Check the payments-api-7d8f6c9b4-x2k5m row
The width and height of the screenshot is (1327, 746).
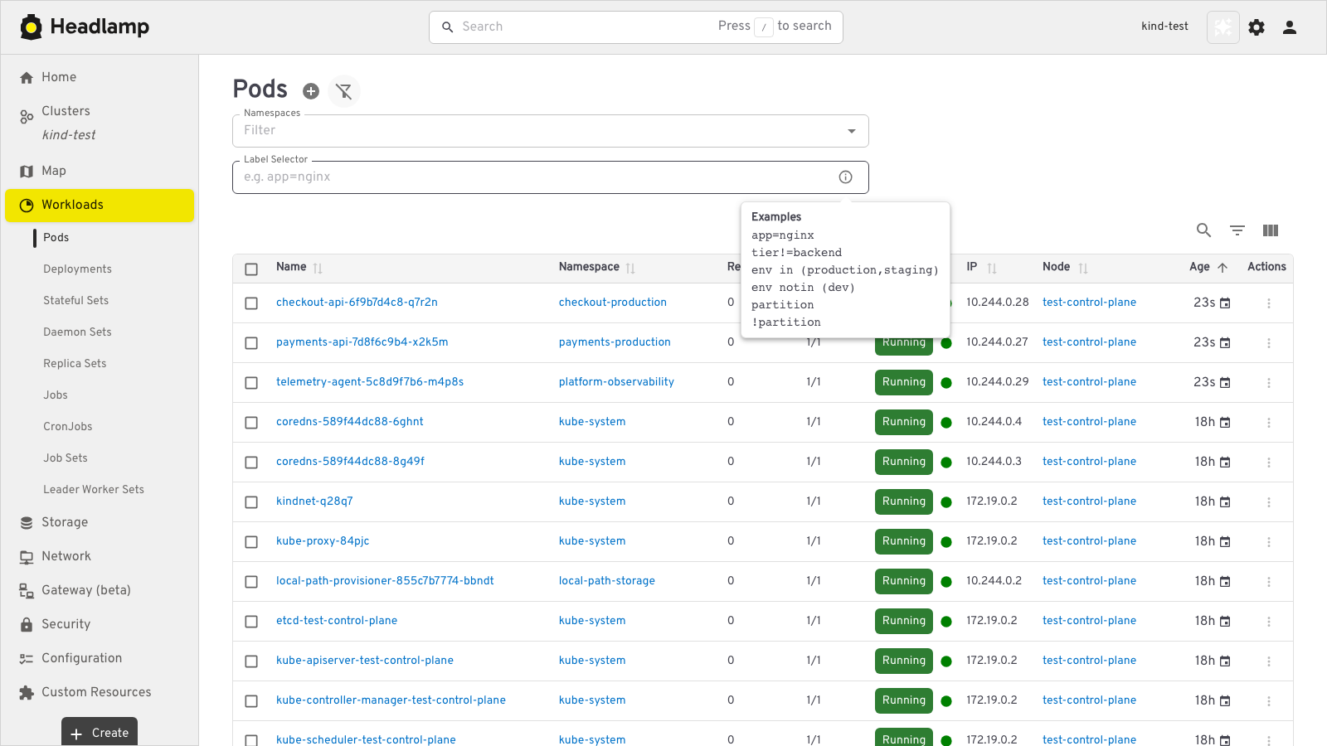click(251, 343)
